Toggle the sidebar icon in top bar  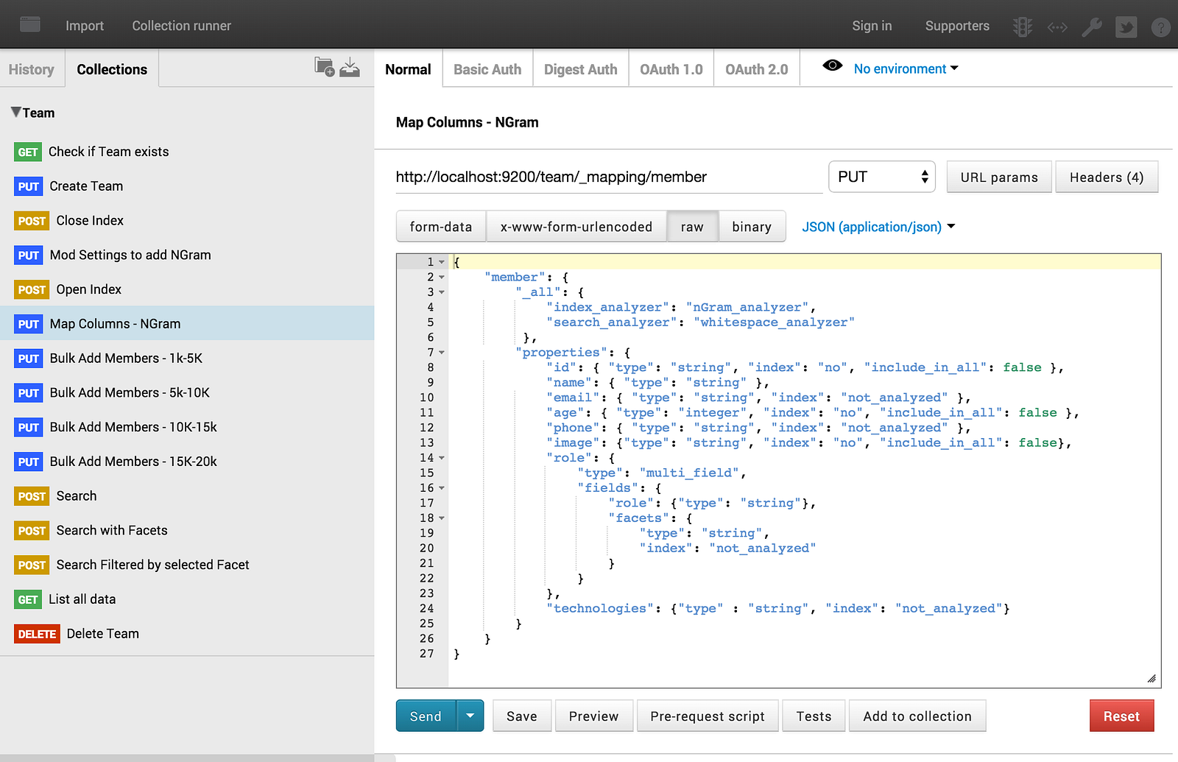pyautogui.click(x=30, y=24)
